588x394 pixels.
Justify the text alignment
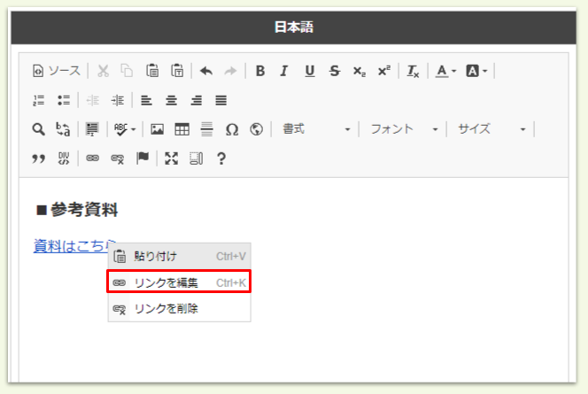(220, 100)
